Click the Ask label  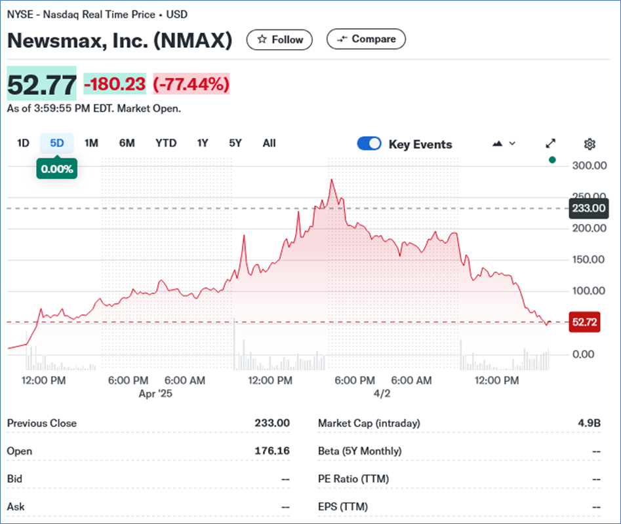click(x=16, y=506)
